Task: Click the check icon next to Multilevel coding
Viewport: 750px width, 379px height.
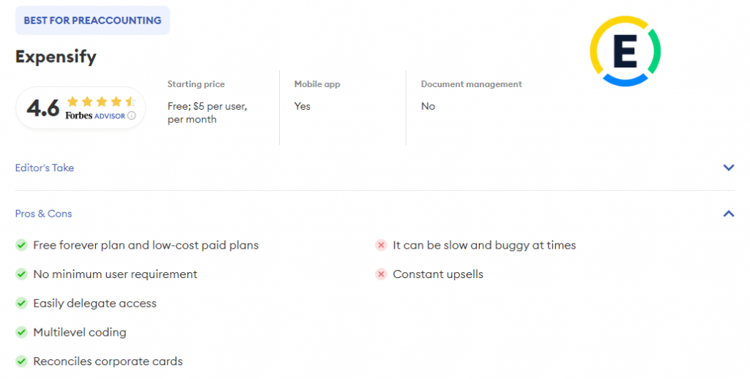Action: [22, 332]
